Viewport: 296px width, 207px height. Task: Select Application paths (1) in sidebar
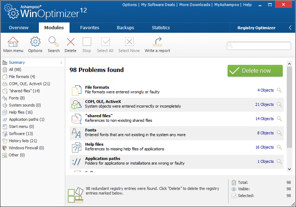(x=27, y=119)
